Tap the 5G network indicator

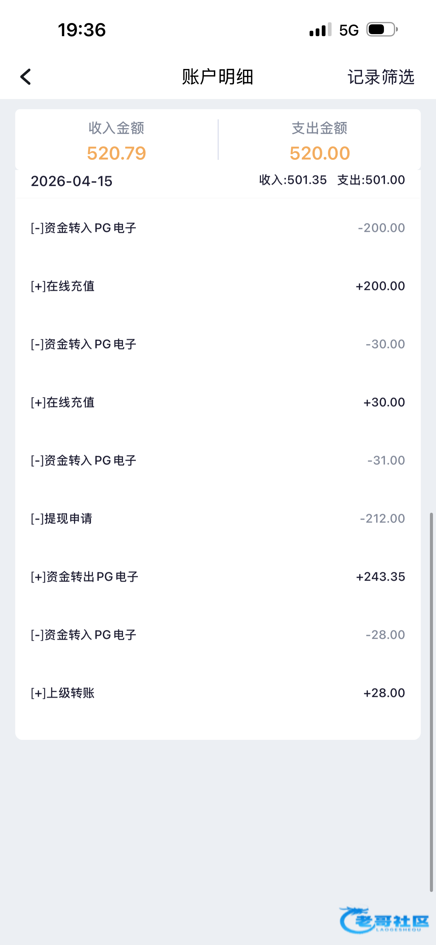click(349, 30)
